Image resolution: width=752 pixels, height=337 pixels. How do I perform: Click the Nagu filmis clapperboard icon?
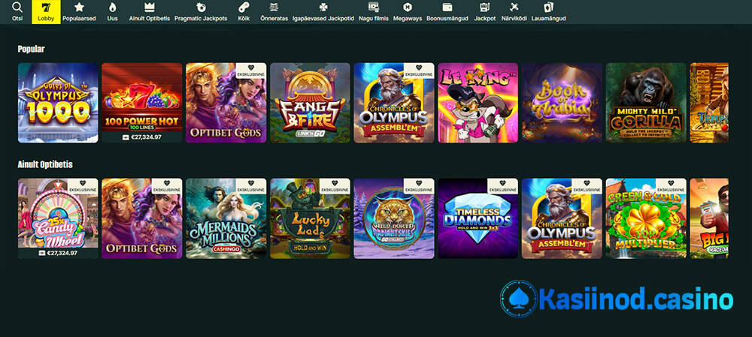coord(374,8)
